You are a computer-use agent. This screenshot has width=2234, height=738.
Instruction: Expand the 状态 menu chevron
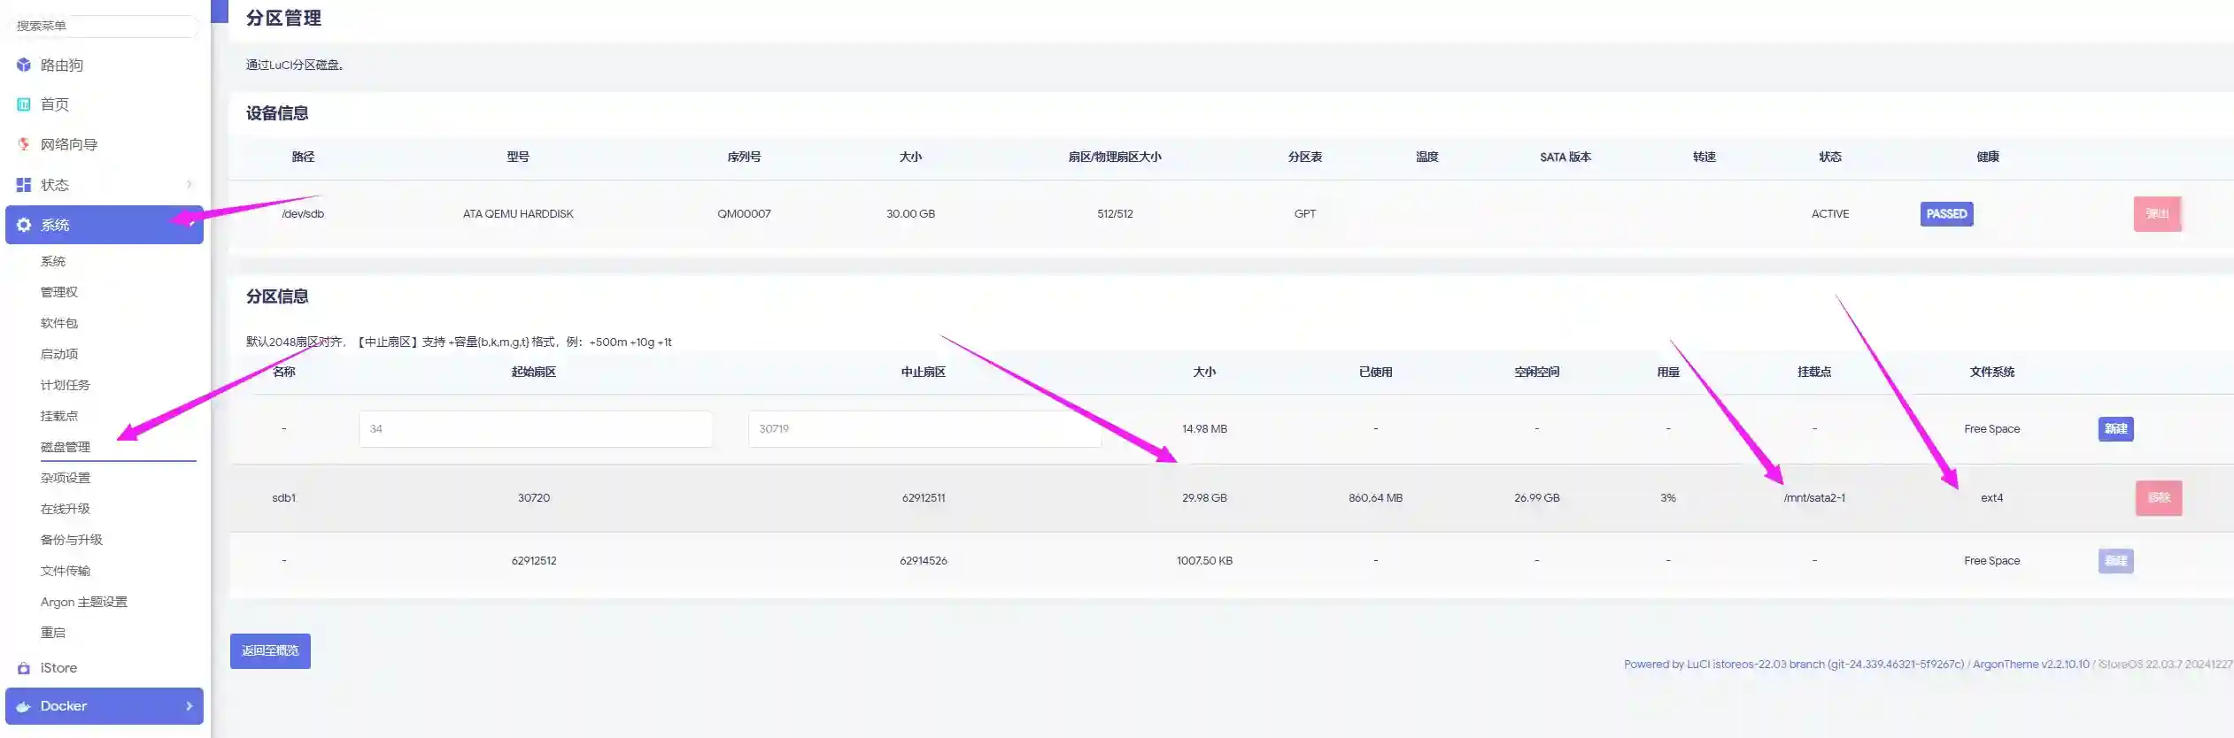point(189,185)
